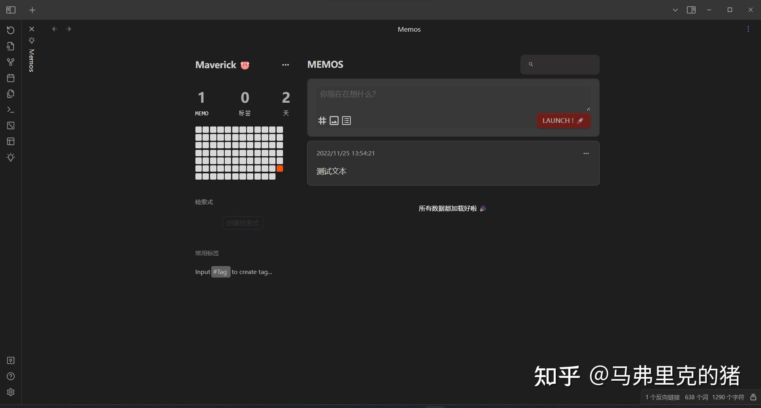Open the menu on the 2022/11/25 memo
This screenshot has width=761, height=408.
(586, 153)
